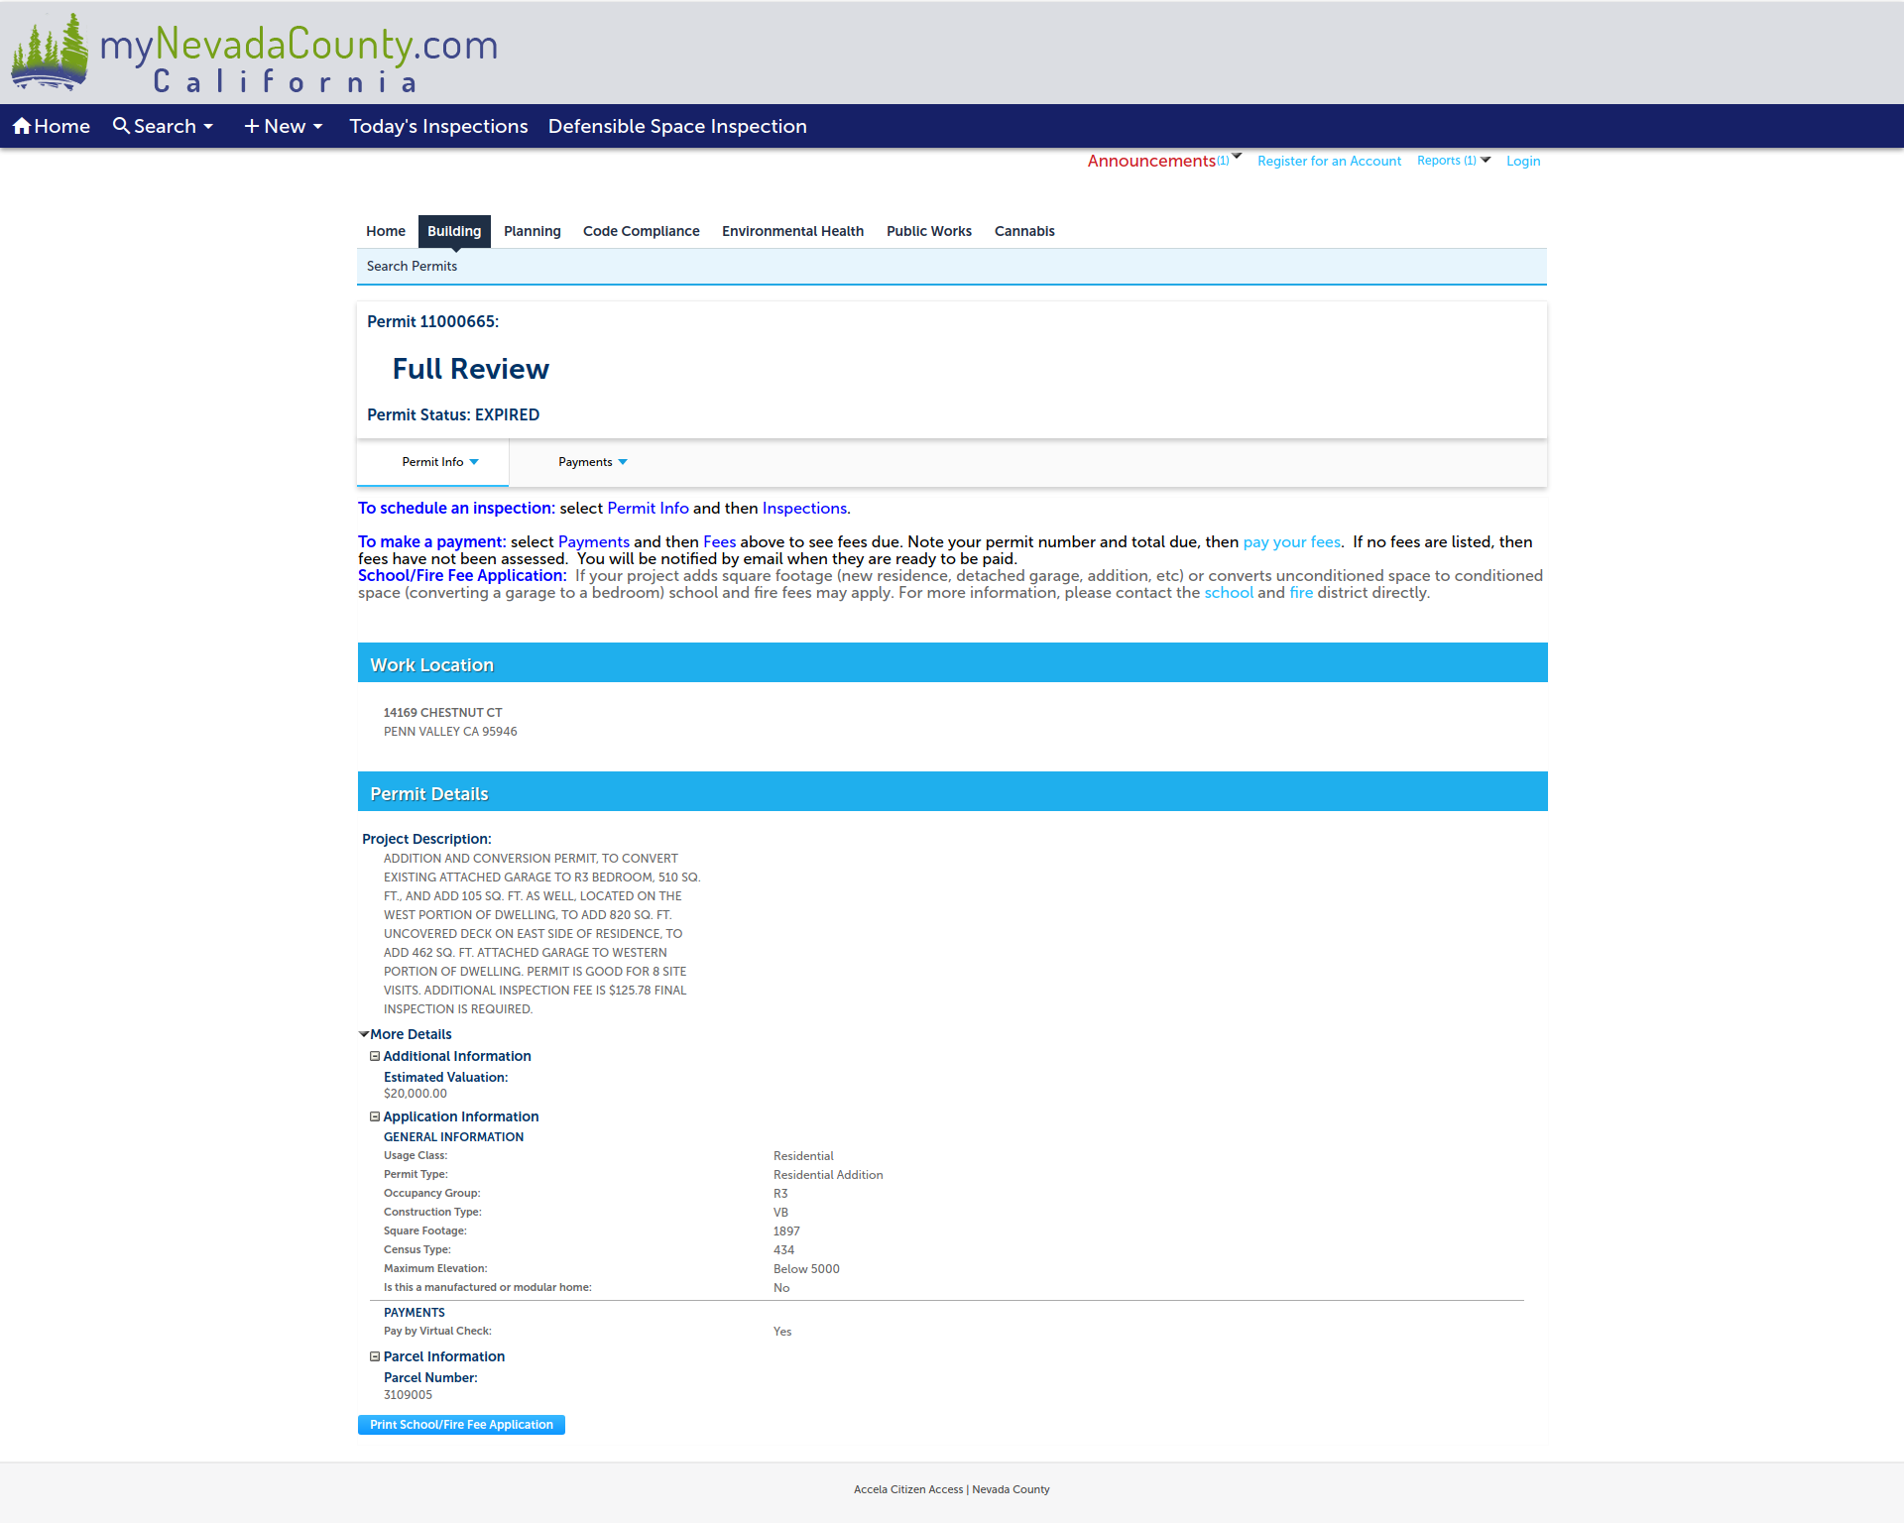Click the Full Review heading
1904x1523 pixels.
pyautogui.click(x=470, y=369)
